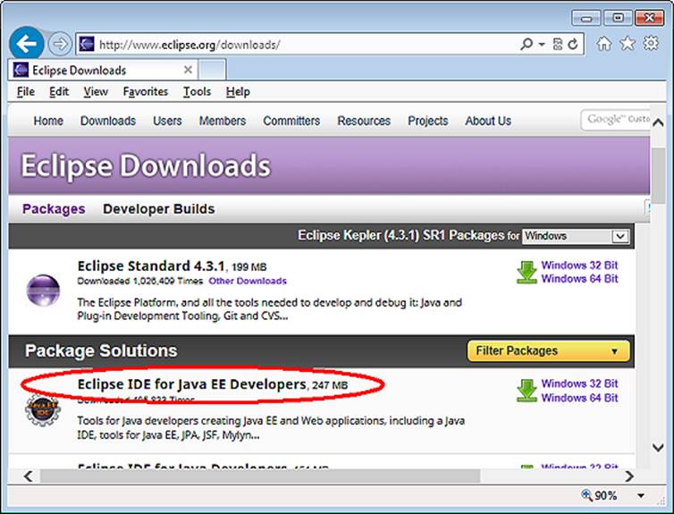
Task: Open Eclipse IDE for Java EE Developers
Action: (x=191, y=384)
